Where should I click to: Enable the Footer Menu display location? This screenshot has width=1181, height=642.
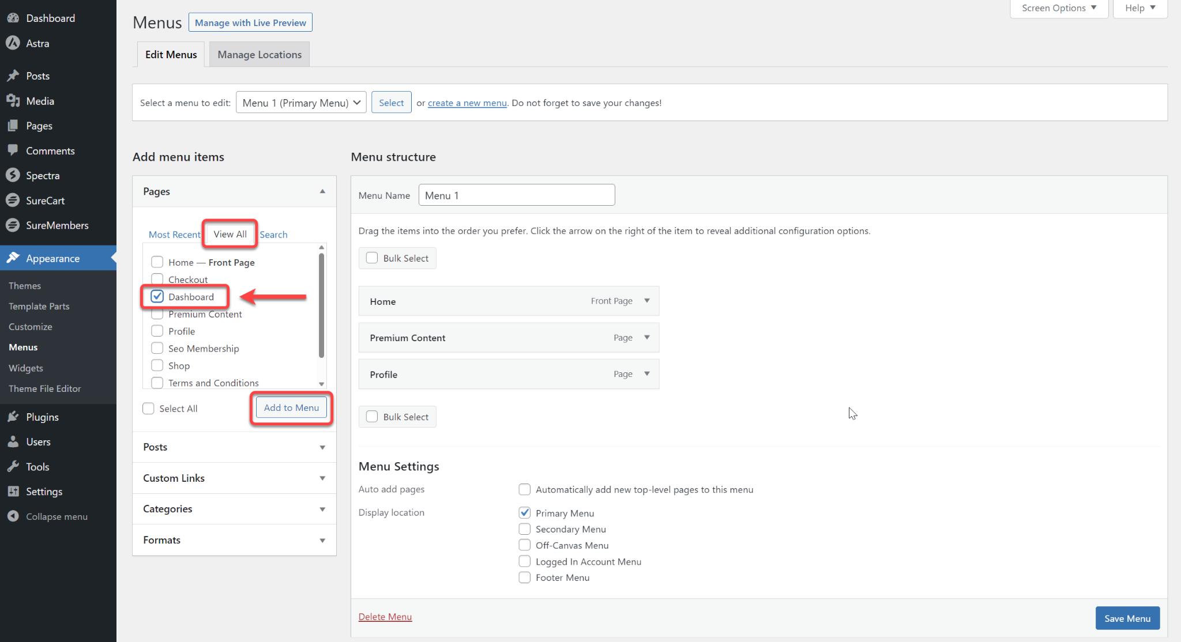tap(524, 577)
